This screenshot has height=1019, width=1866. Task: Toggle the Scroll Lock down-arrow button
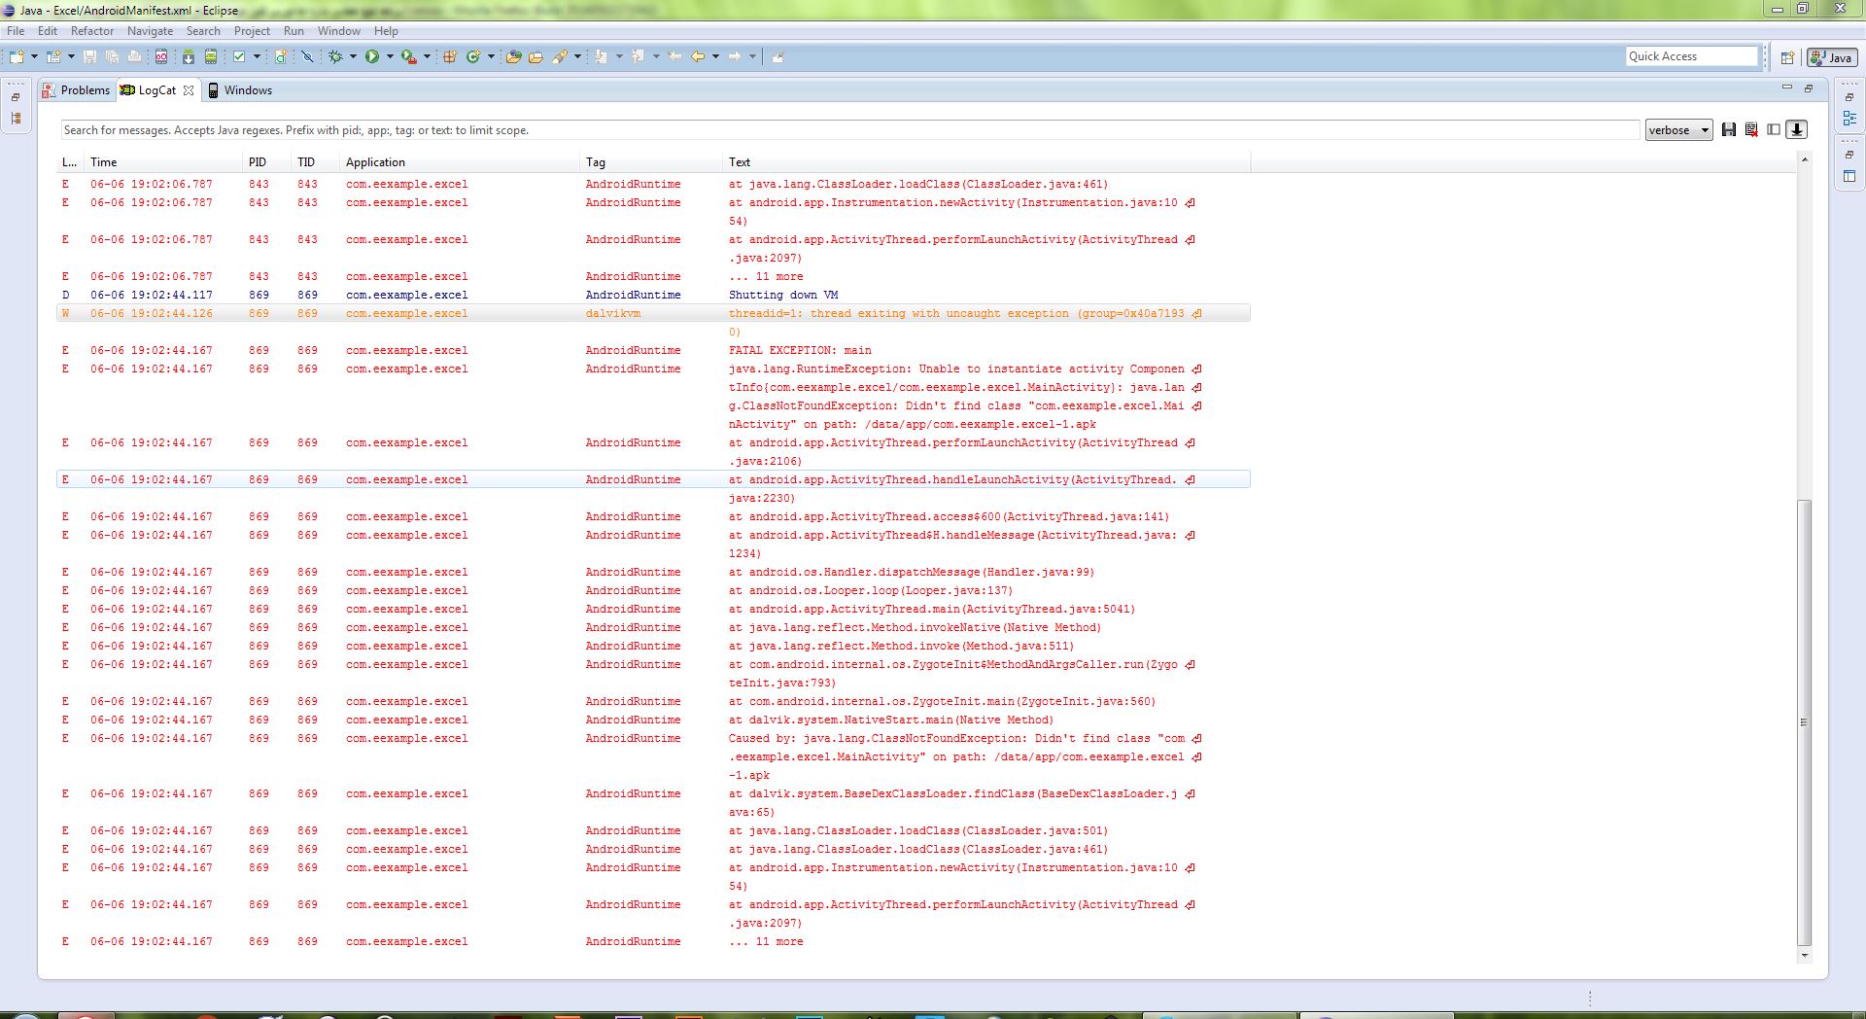(x=1797, y=129)
